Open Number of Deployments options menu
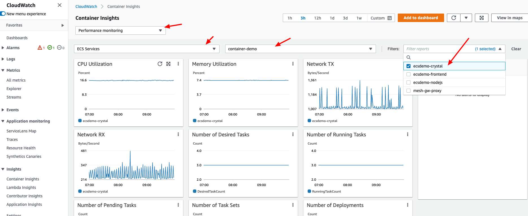Screen dimensions: 528x216 click(408, 205)
